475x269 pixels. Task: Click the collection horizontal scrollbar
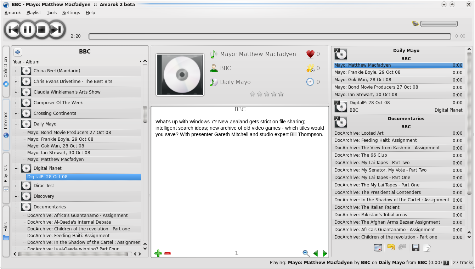coord(73,254)
